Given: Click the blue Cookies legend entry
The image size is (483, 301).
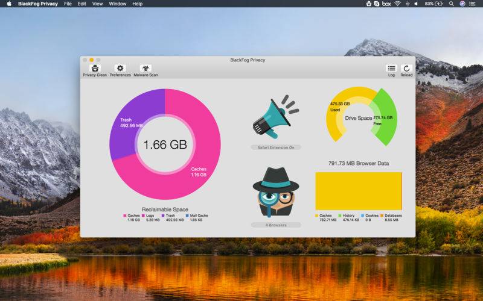Looking at the screenshot, I should click(369, 217).
